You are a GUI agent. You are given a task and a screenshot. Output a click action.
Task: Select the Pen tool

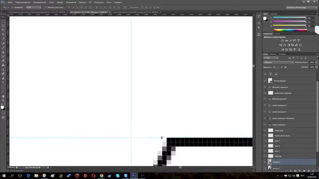point(3,79)
